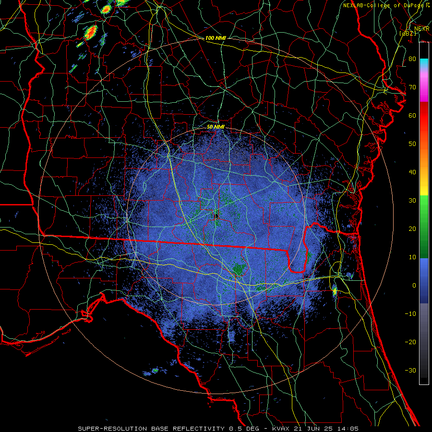Click the NEXR label at top right
This screenshot has width=432, height=432.
(422, 29)
